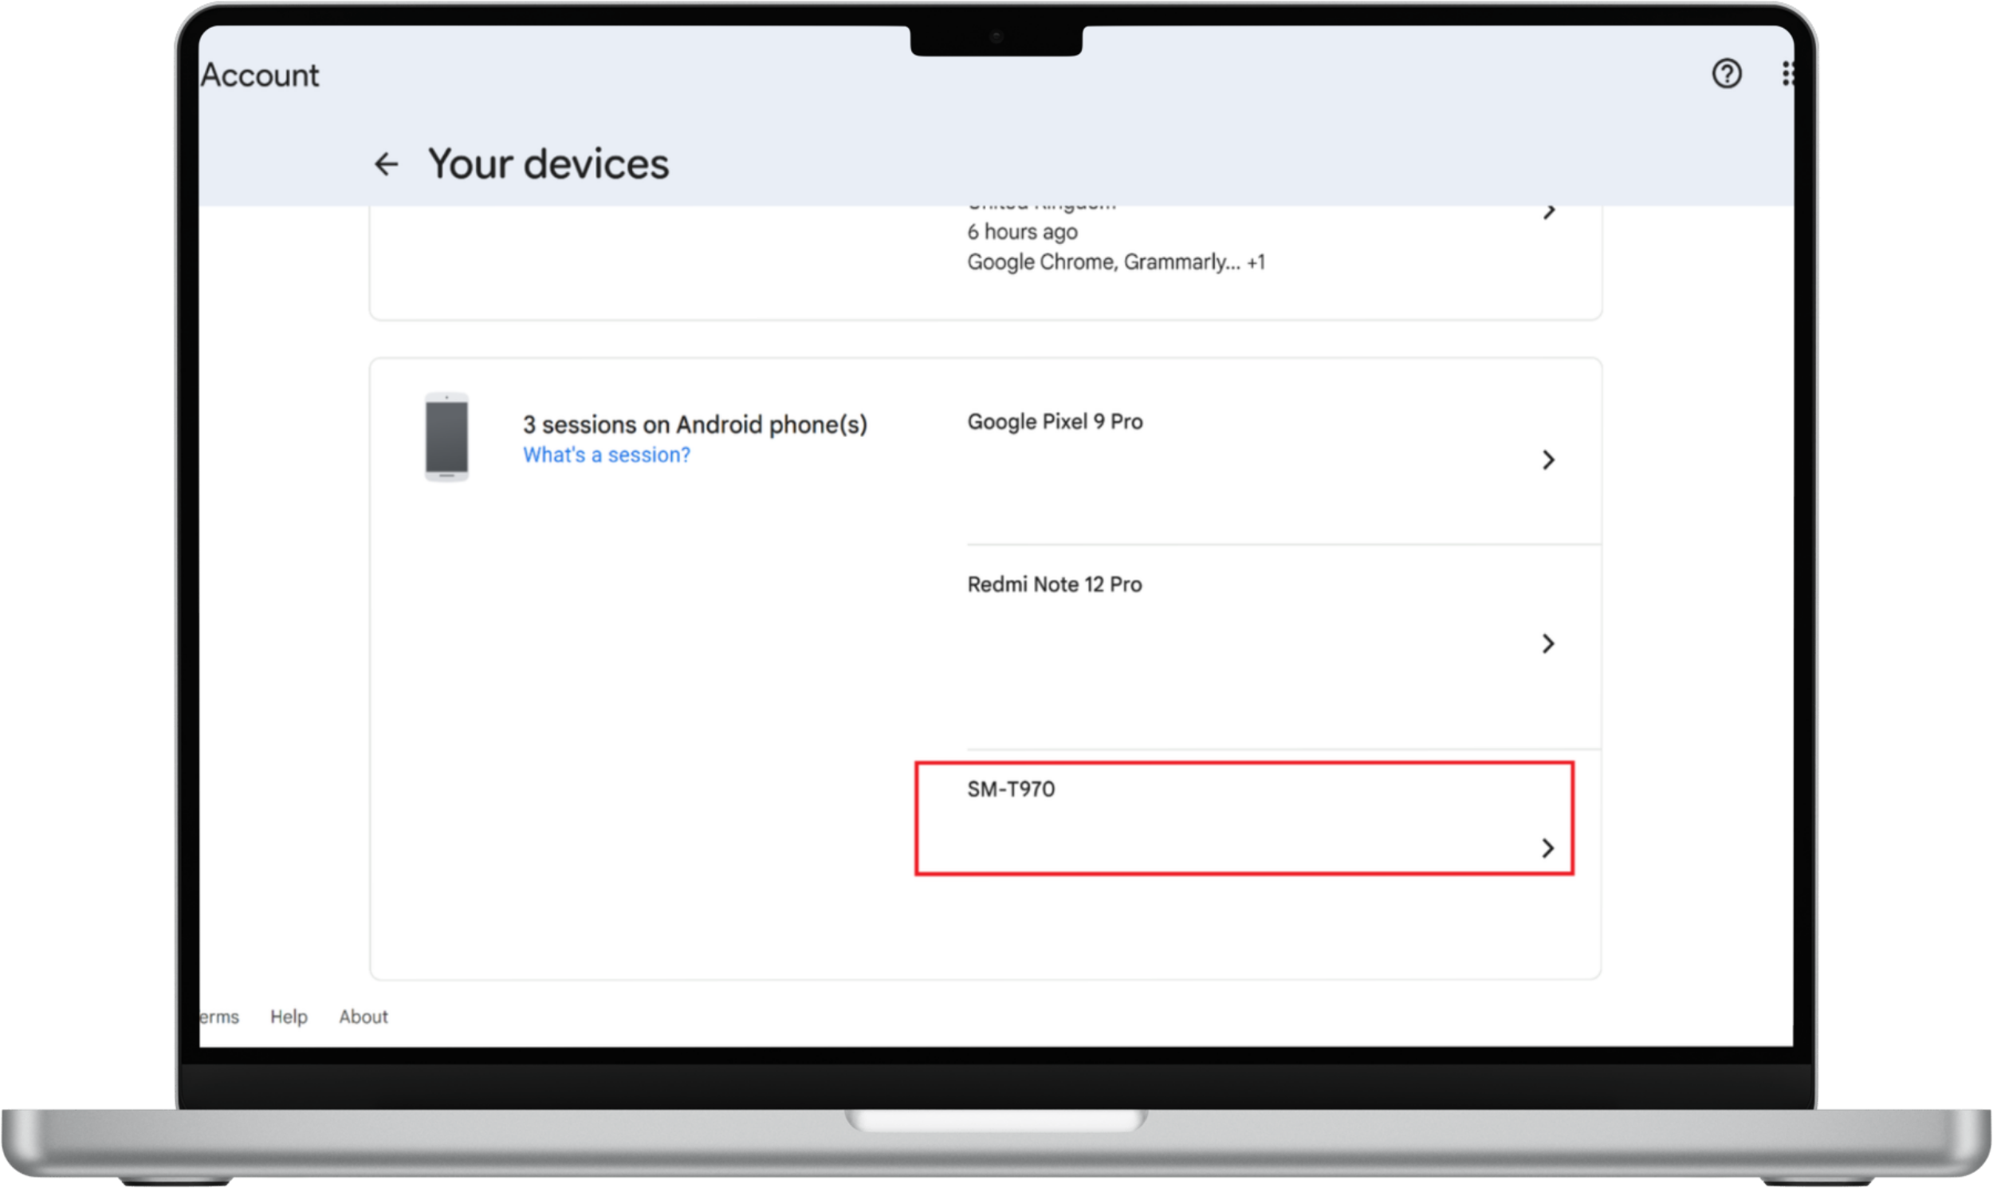Open the What's a session link

606,454
